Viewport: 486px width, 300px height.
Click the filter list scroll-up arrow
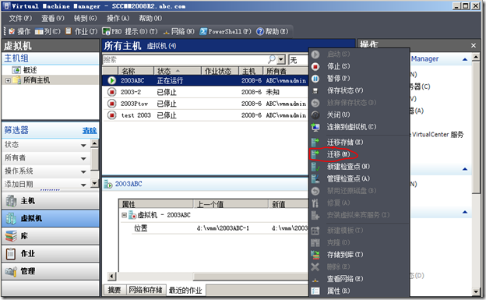[x=94, y=143]
